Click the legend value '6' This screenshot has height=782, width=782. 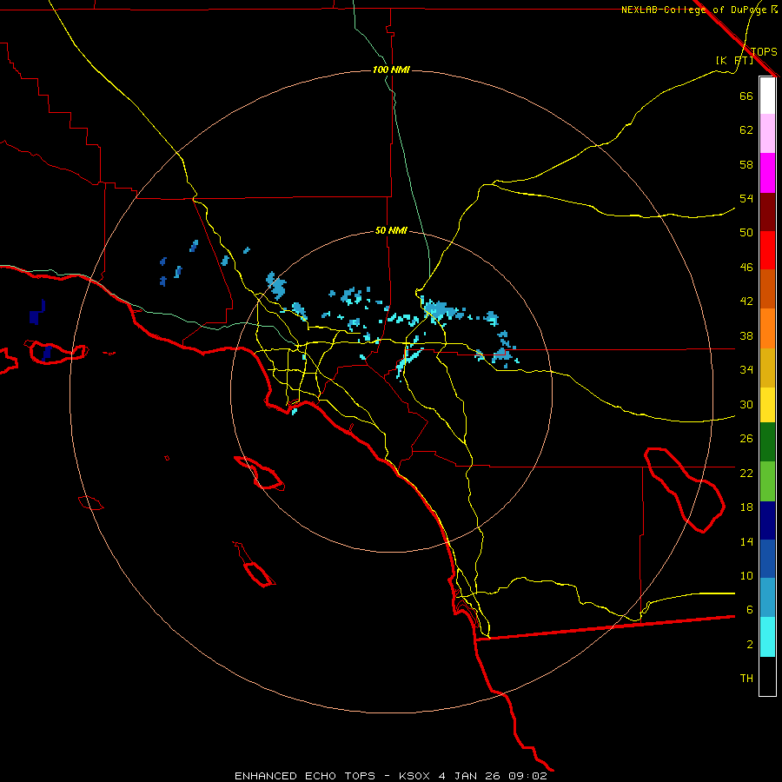pyautogui.click(x=750, y=610)
